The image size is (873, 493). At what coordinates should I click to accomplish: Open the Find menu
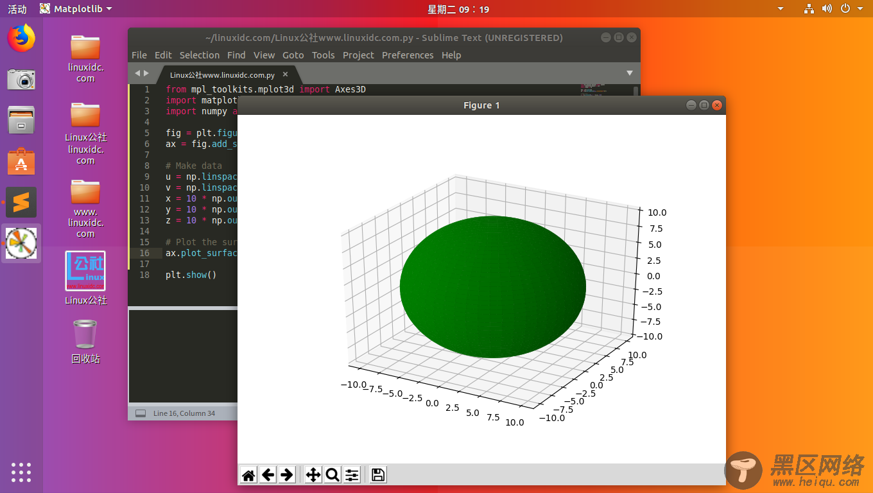236,55
